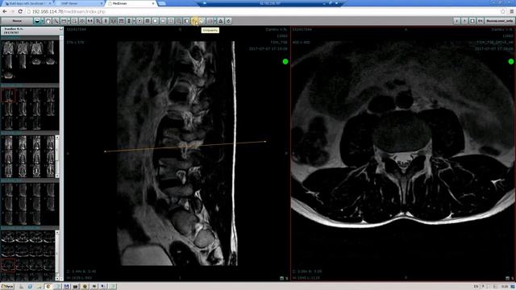Screen dimensions: 516x290
Task: Go to previous study arrow top right
Action: [457, 21]
